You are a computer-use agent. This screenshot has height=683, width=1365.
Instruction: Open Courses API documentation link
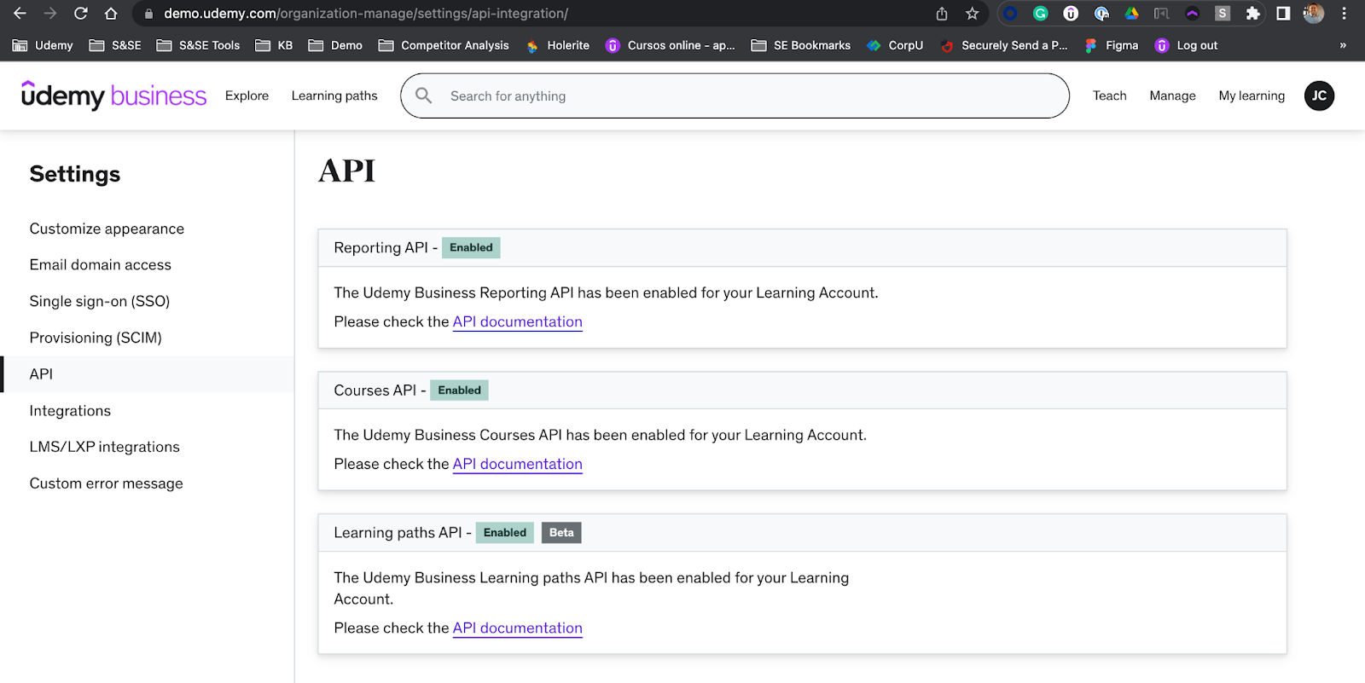517,464
